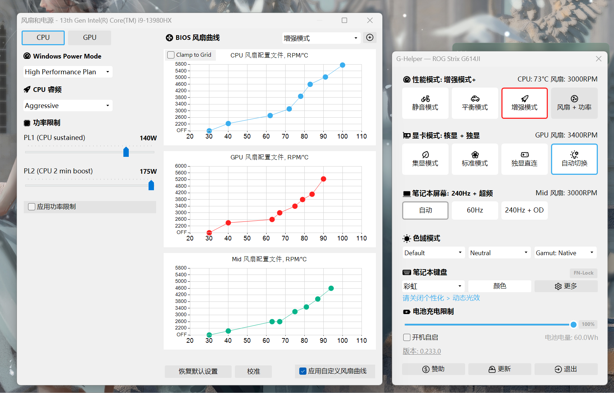Open 风扇 + 功率 fan settings
614x393 pixels.
(x=574, y=103)
